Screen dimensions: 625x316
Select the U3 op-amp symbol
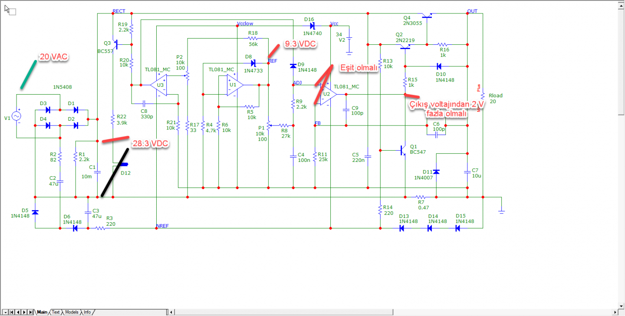159,85
